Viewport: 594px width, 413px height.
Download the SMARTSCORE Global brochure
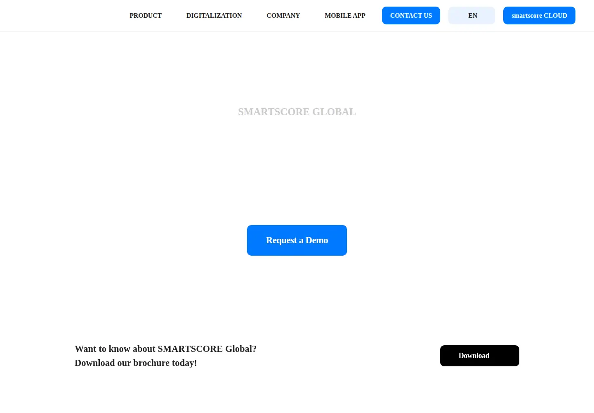click(480, 356)
